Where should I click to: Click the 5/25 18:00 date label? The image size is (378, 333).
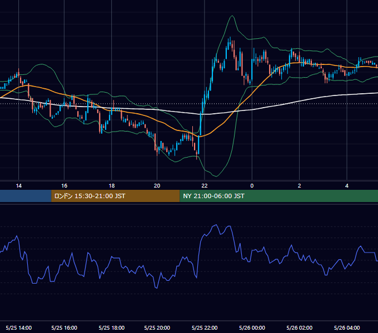tap(112, 327)
